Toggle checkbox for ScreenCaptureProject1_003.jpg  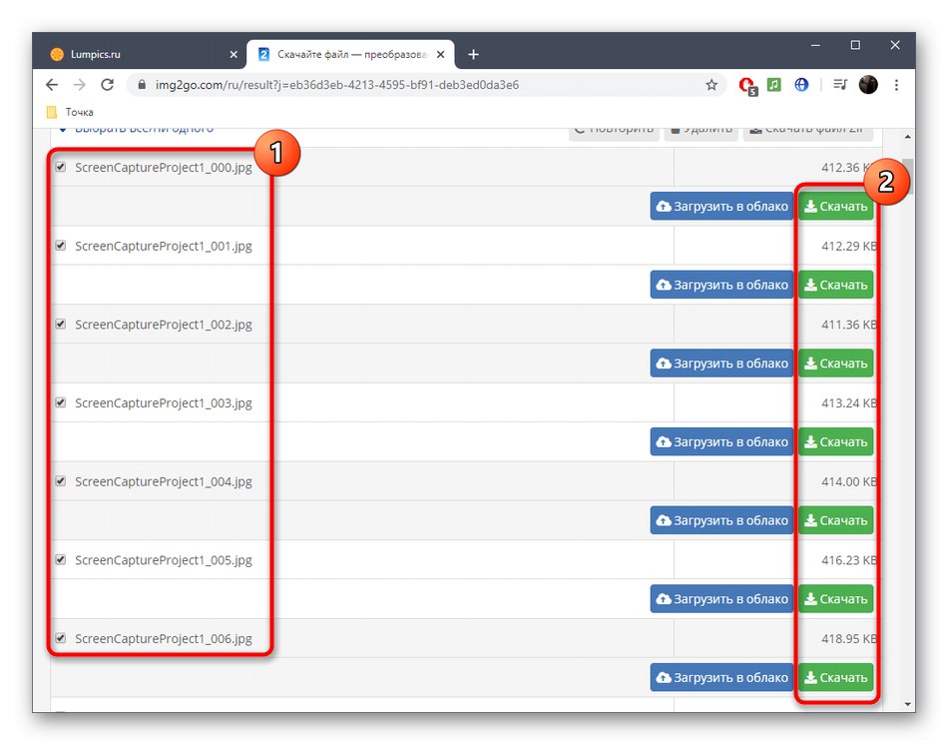coord(61,402)
